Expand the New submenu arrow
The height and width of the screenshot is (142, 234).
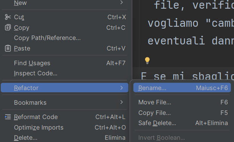[121, 2]
